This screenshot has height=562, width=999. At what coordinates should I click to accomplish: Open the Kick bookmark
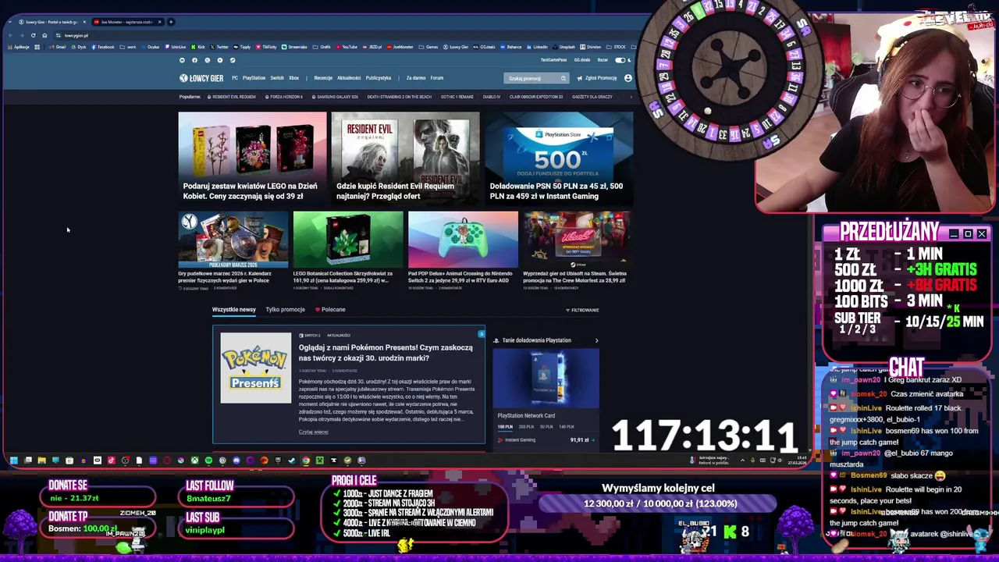coord(198,47)
